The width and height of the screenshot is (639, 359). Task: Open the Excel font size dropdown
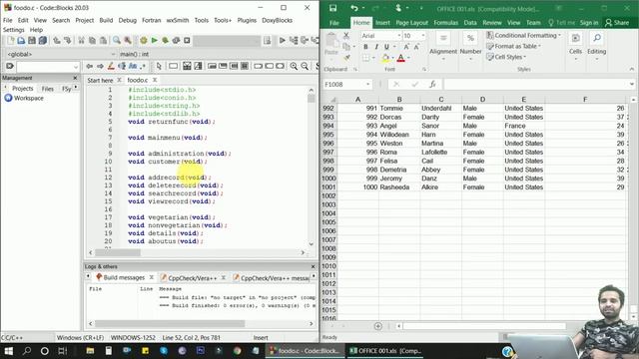(423, 36)
